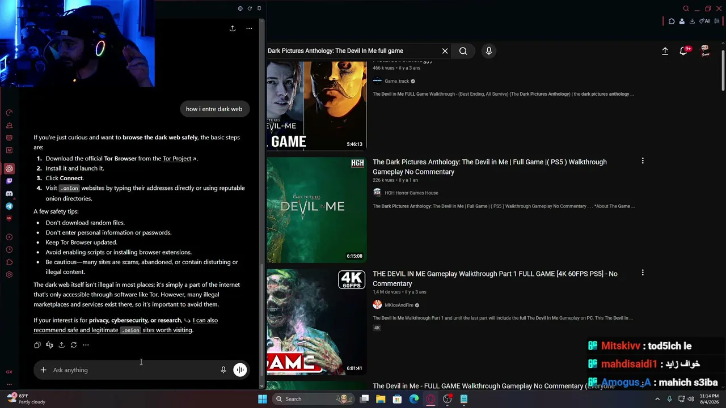Rate the ChatGPT response with thumbs
This screenshot has width=726, height=408.
click(x=49, y=345)
